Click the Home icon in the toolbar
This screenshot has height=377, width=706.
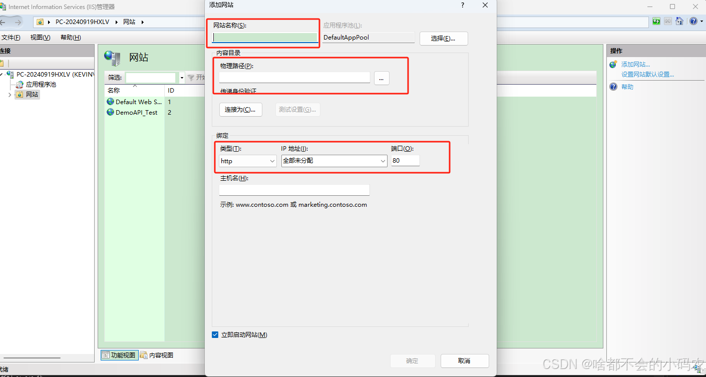[679, 21]
